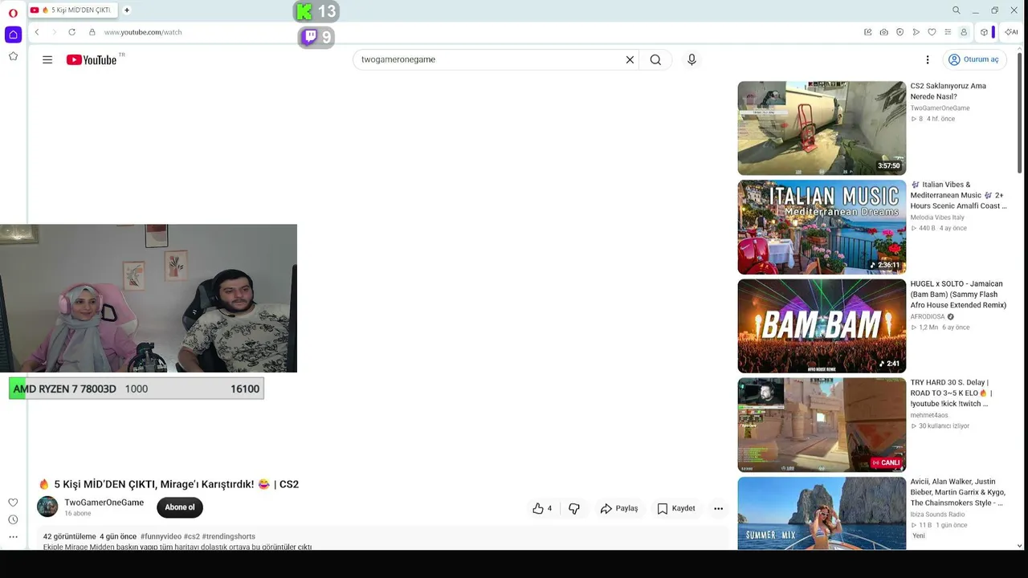This screenshot has height=578, width=1028.
Task: Open the TRY HARD live stream thumbnail
Action: click(822, 425)
